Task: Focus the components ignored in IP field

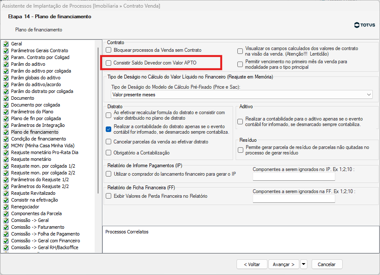Action: pyautogui.click(x=294, y=177)
